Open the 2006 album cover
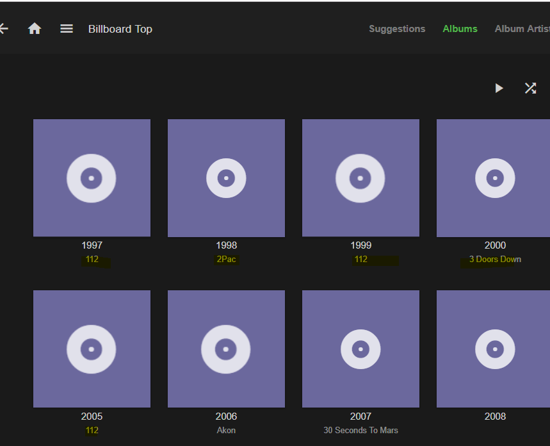Viewport: 550px width, 446px height. [226, 349]
